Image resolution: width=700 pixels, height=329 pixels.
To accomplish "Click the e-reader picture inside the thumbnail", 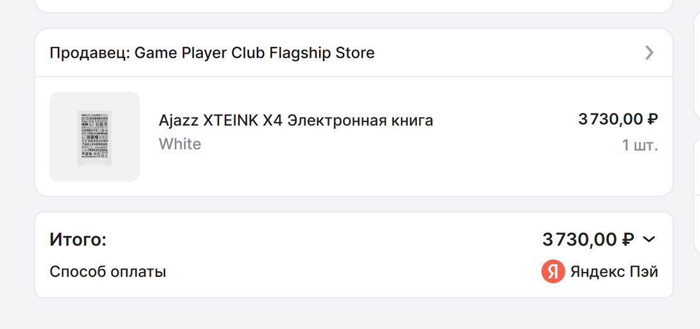I will click(94, 138).
